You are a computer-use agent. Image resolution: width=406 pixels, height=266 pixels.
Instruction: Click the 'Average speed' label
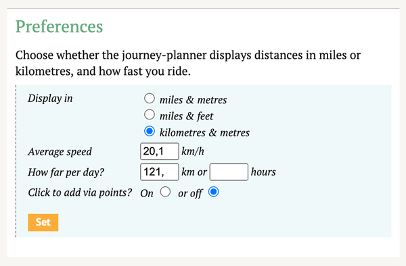(x=60, y=152)
